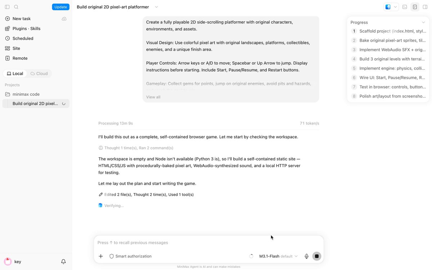The height and width of the screenshot is (270, 432).
Task: Toggle the left sidebar panel icon
Action: point(7,7)
